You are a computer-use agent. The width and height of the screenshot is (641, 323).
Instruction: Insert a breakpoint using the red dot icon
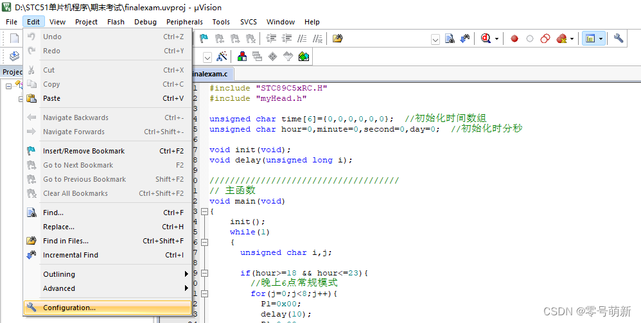(514, 39)
